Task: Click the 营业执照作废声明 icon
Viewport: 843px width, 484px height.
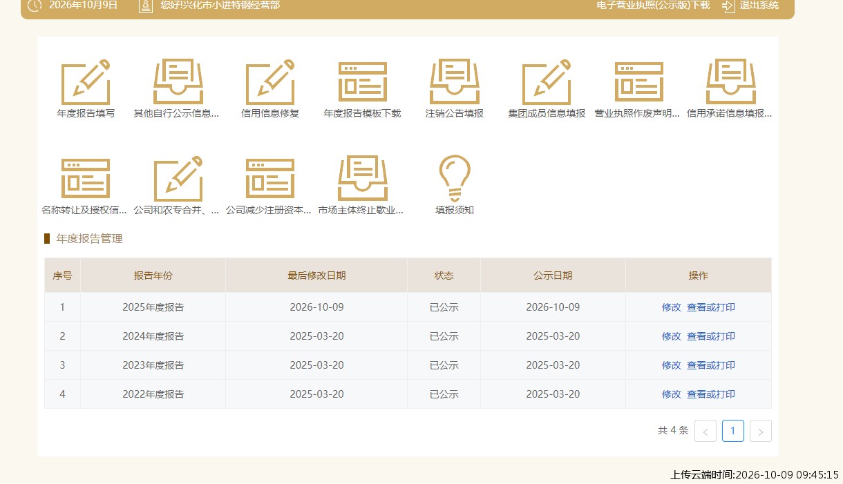Action: pos(638,82)
